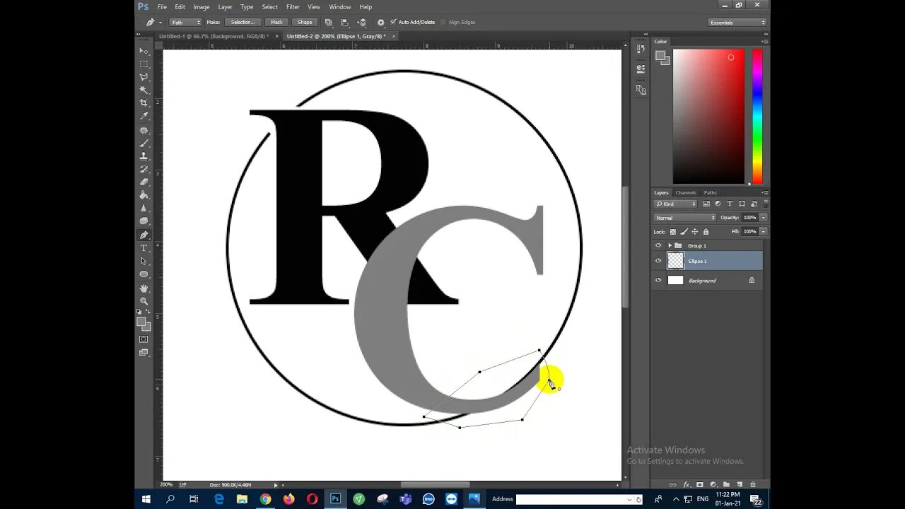Switch to the Paths tab
Viewport: 905px width, 509px height.
(710, 192)
